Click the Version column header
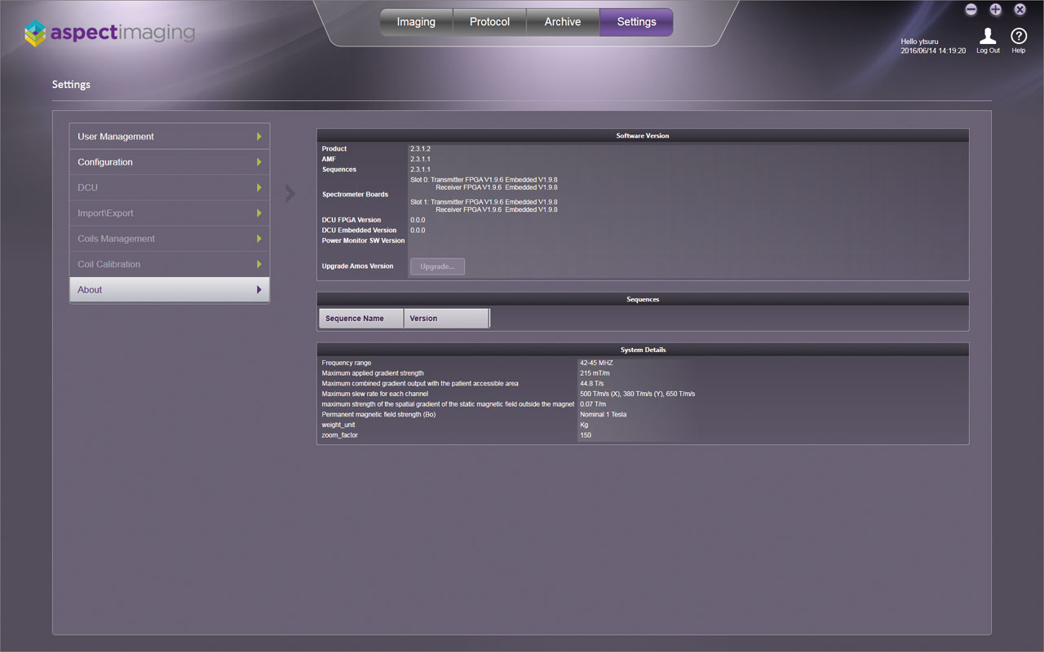Viewport: 1044px width, 652px height. 446,319
